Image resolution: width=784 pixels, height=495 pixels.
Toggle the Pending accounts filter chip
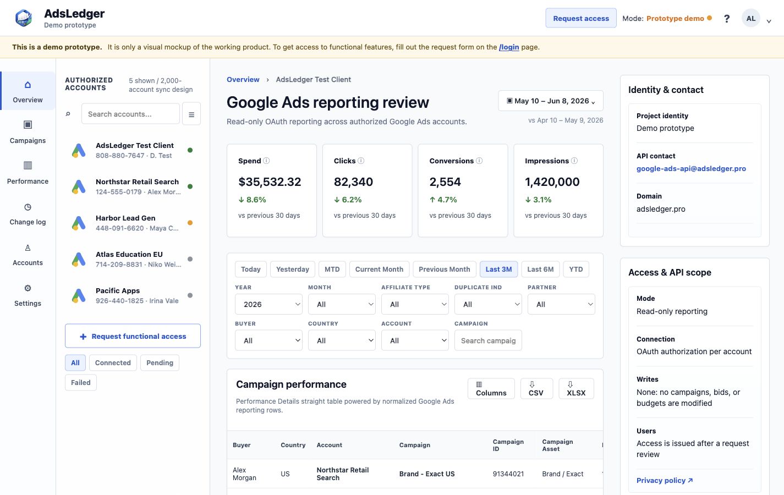(160, 362)
